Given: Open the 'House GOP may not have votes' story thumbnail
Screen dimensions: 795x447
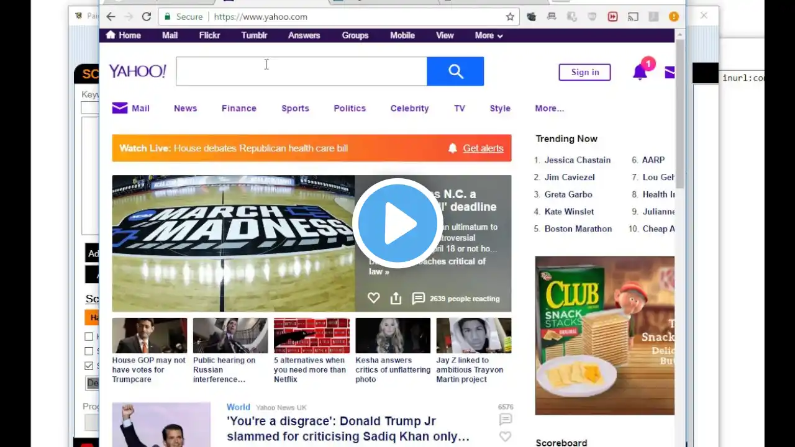Looking at the screenshot, I should (x=149, y=335).
